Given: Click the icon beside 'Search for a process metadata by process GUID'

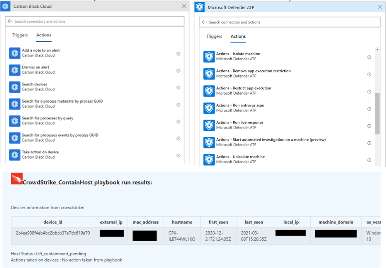Looking at the screenshot, I should [x=15, y=104].
